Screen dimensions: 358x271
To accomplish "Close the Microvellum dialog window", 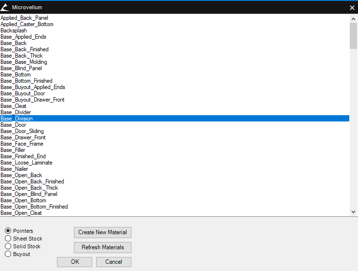I will (352, 7).
